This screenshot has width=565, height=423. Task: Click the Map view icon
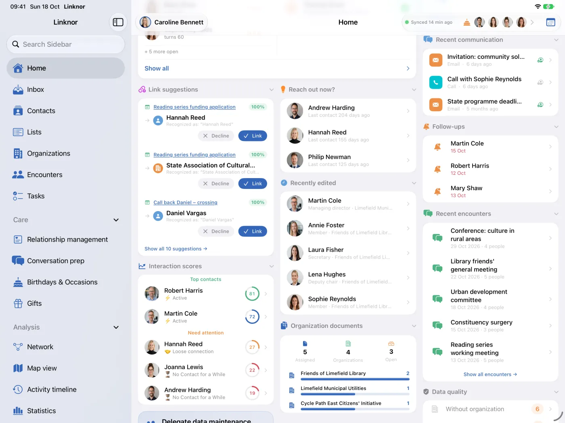[18, 368]
